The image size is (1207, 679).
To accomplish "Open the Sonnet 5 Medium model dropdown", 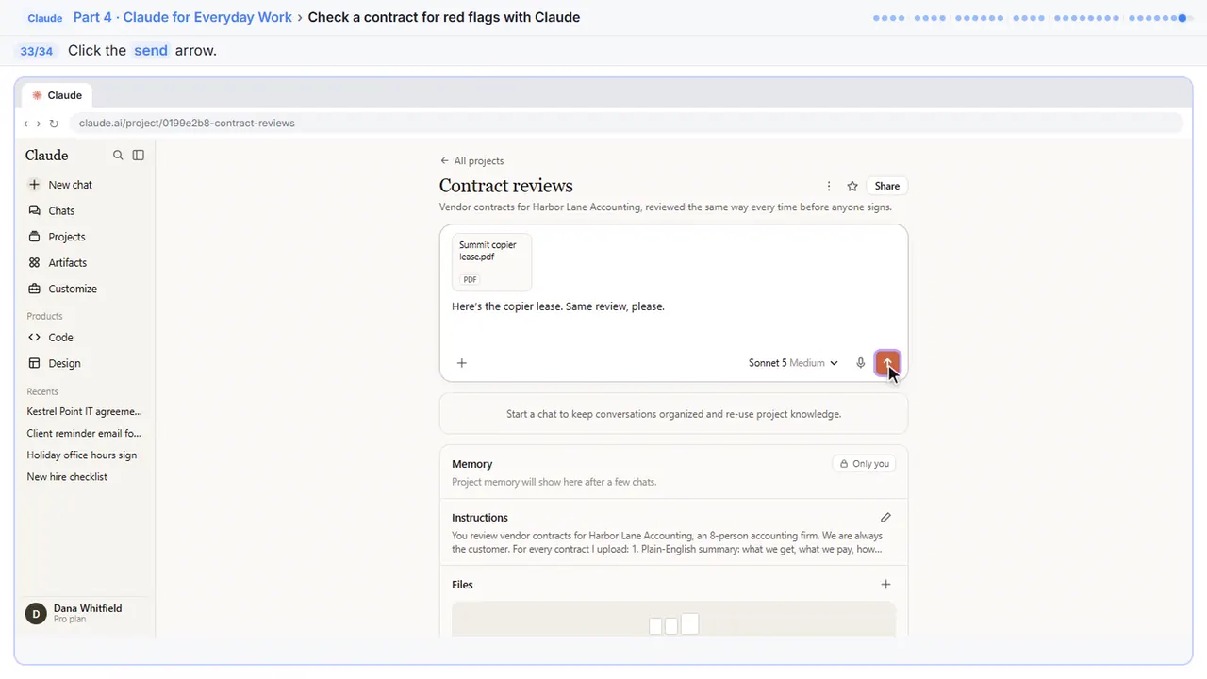I will 793,363.
